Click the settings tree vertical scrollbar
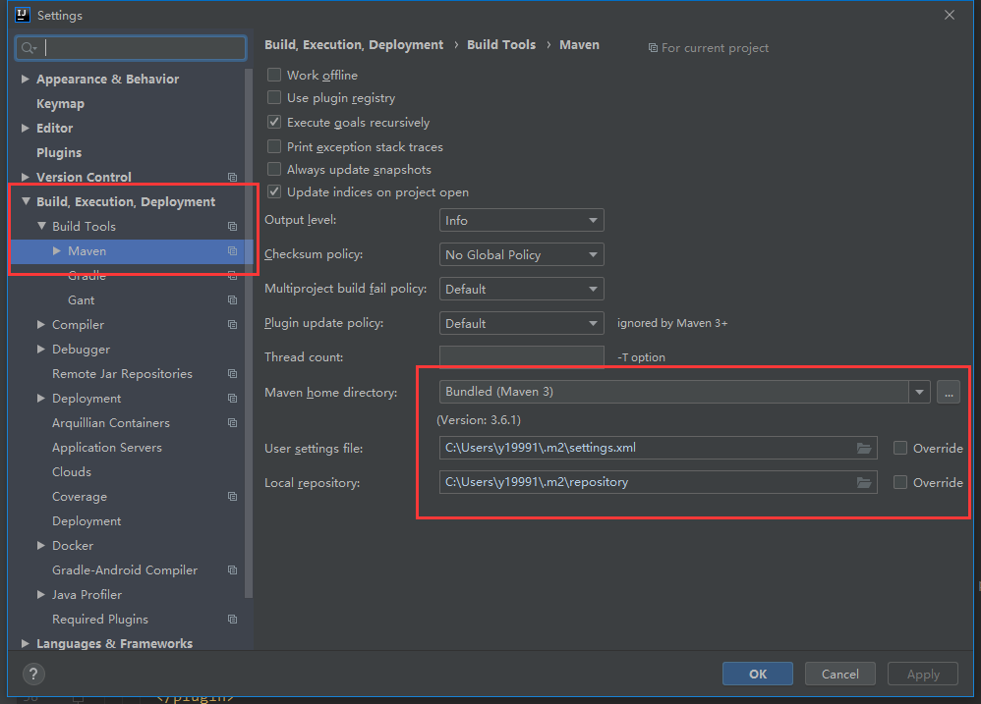Screen dimensions: 981x704 (x=249, y=331)
